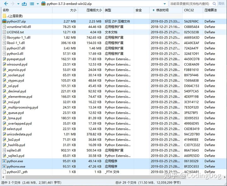Image resolution: width=227 pixels, height=186 pixels.
Task: Select the libcrypto-1_1.dll file icon
Action: (x=4, y=37)
